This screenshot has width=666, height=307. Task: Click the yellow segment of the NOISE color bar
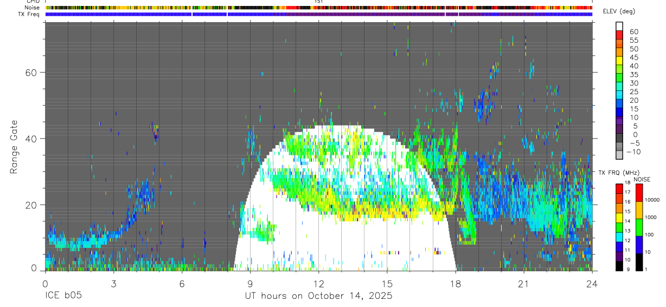(x=639, y=210)
